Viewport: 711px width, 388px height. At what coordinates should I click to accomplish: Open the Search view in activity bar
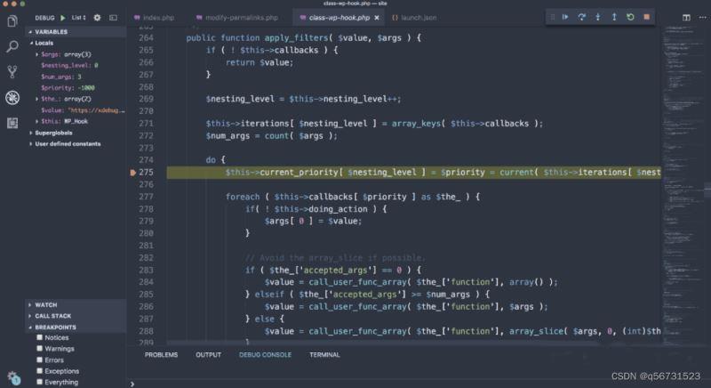tap(12, 46)
